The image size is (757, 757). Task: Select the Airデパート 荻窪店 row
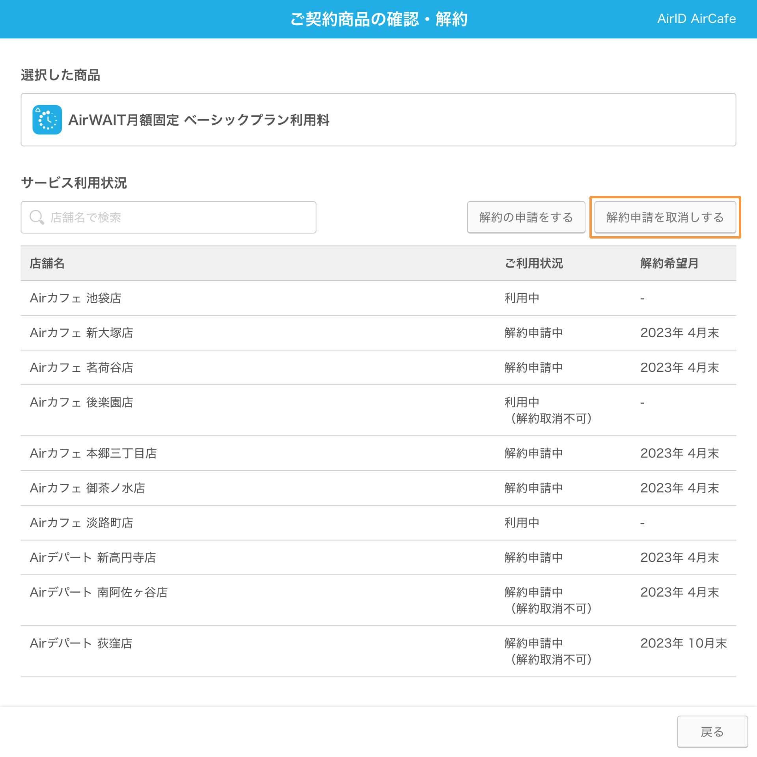[378, 651]
